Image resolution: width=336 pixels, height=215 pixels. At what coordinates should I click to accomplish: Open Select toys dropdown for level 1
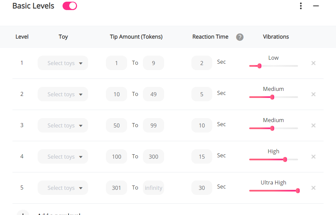coord(63,63)
